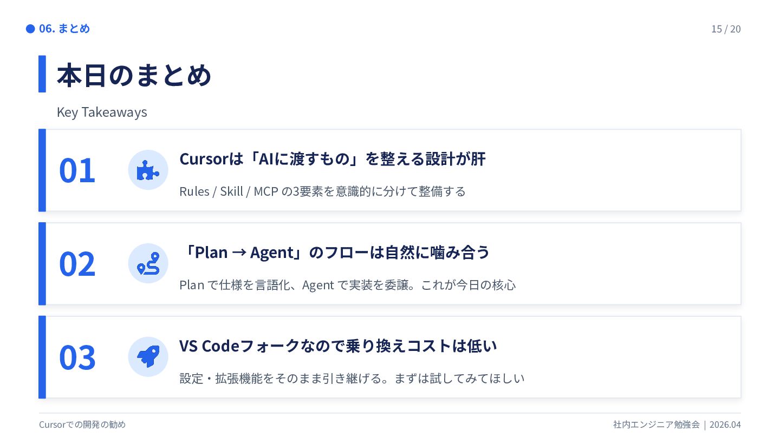Click the 設定・拡張機能 description line
The width and height of the screenshot is (780, 438).
tap(352, 379)
